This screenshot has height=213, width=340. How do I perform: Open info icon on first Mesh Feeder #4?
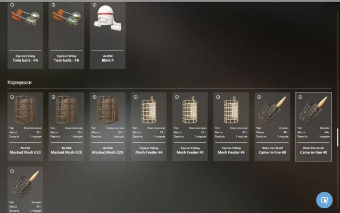click(136, 97)
